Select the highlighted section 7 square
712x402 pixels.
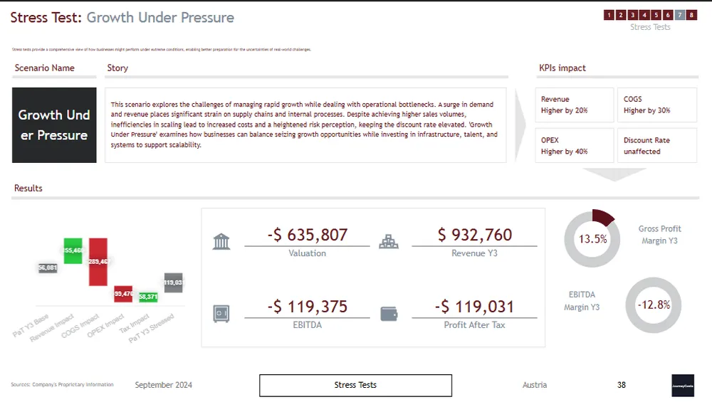[680, 15]
